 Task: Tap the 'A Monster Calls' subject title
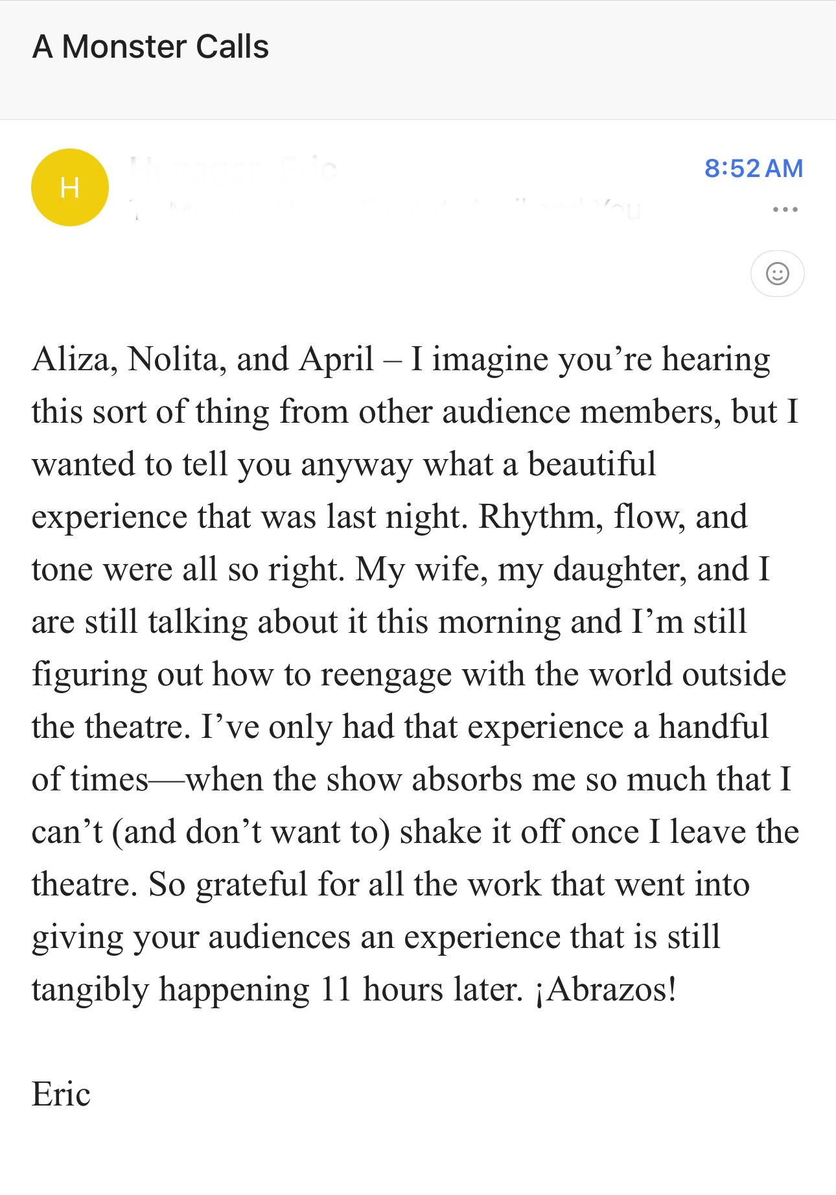click(150, 47)
